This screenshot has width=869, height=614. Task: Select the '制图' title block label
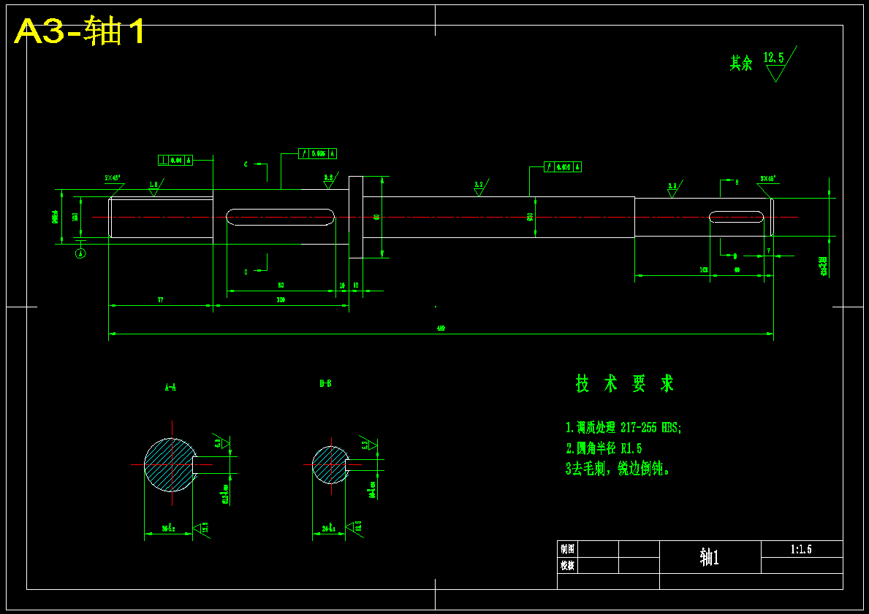click(x=567, y=549)
